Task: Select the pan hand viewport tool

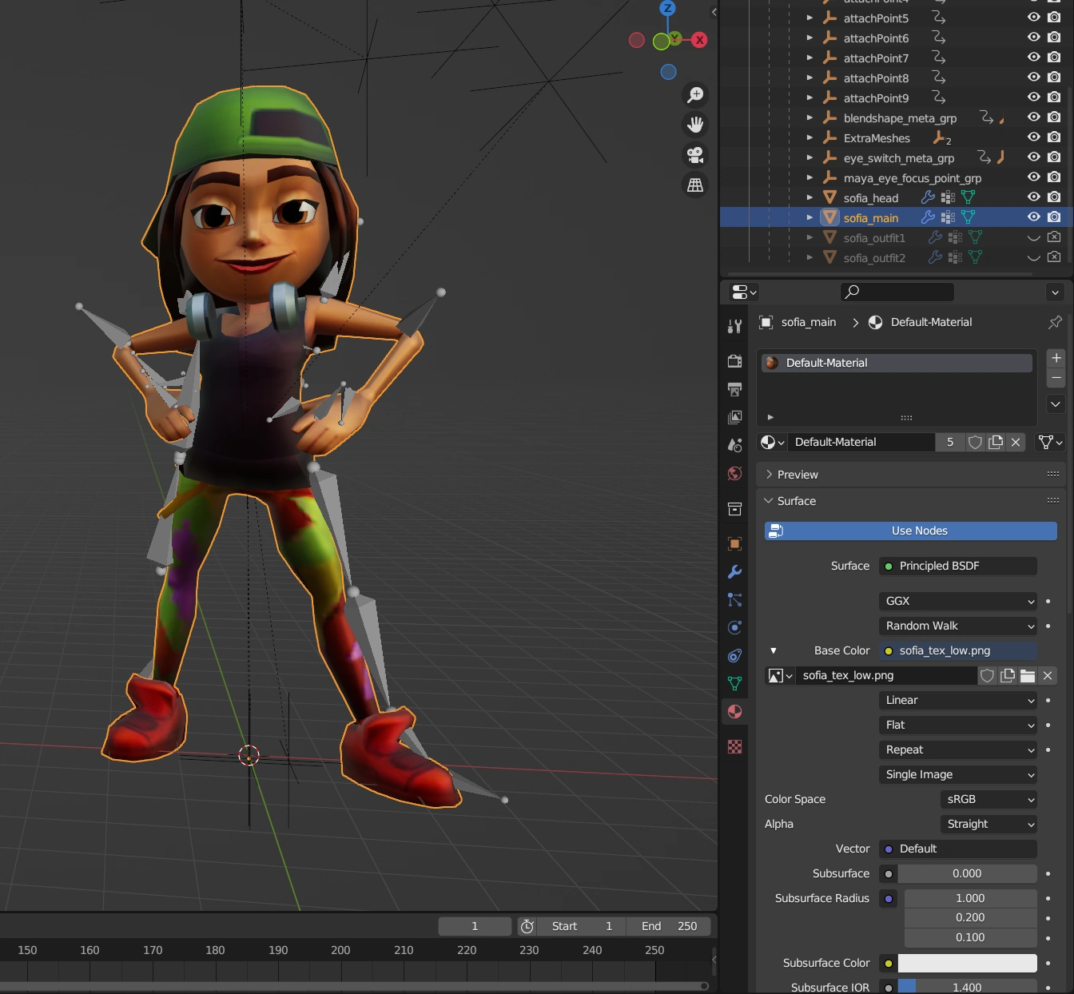Action: coord(695,125)
